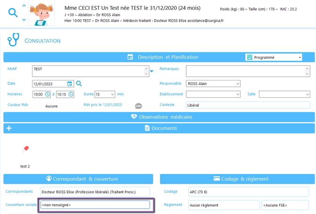The width and height of the screenshot is (316, 214).
Task: Open the Responsable ROSS Alain dropdown
Action: tap(213, 84)
